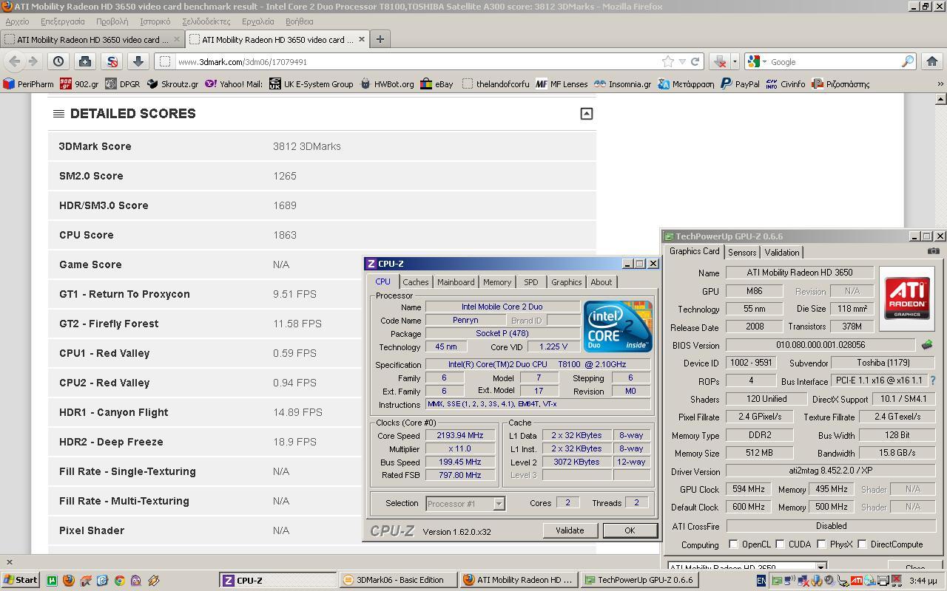Click the Chrome quick launch icon
The image size is (947, 591).
coord(119,581)
